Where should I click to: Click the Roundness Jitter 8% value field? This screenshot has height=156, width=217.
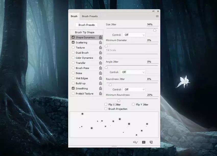coord(152,79)
